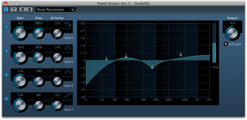This screenshot has height=120, width=247.
Task: Click the band 4 Gain knob
Action: click(x=21, y=33)
